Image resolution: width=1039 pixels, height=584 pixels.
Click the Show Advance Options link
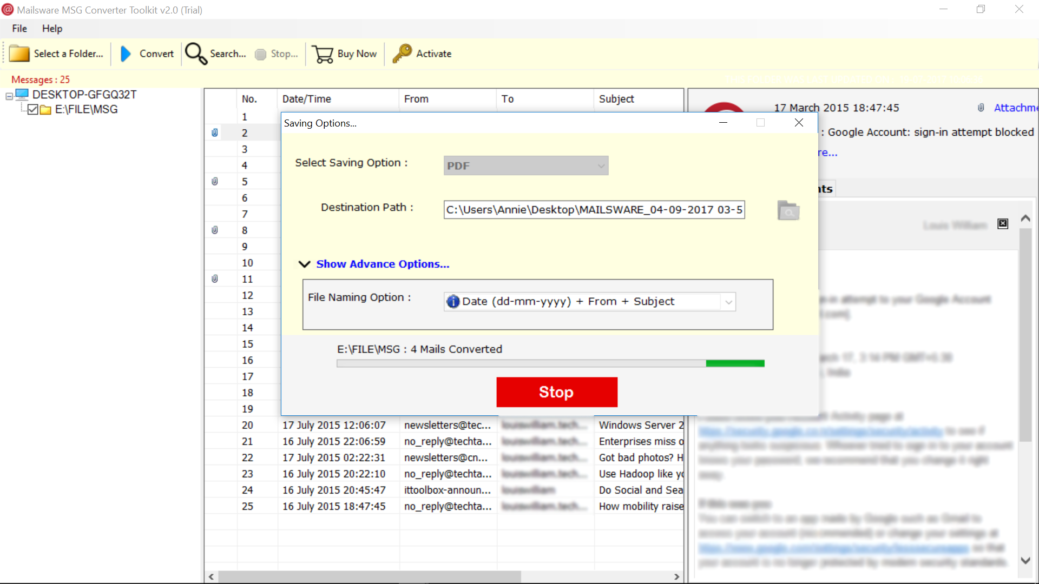point(383,264)
